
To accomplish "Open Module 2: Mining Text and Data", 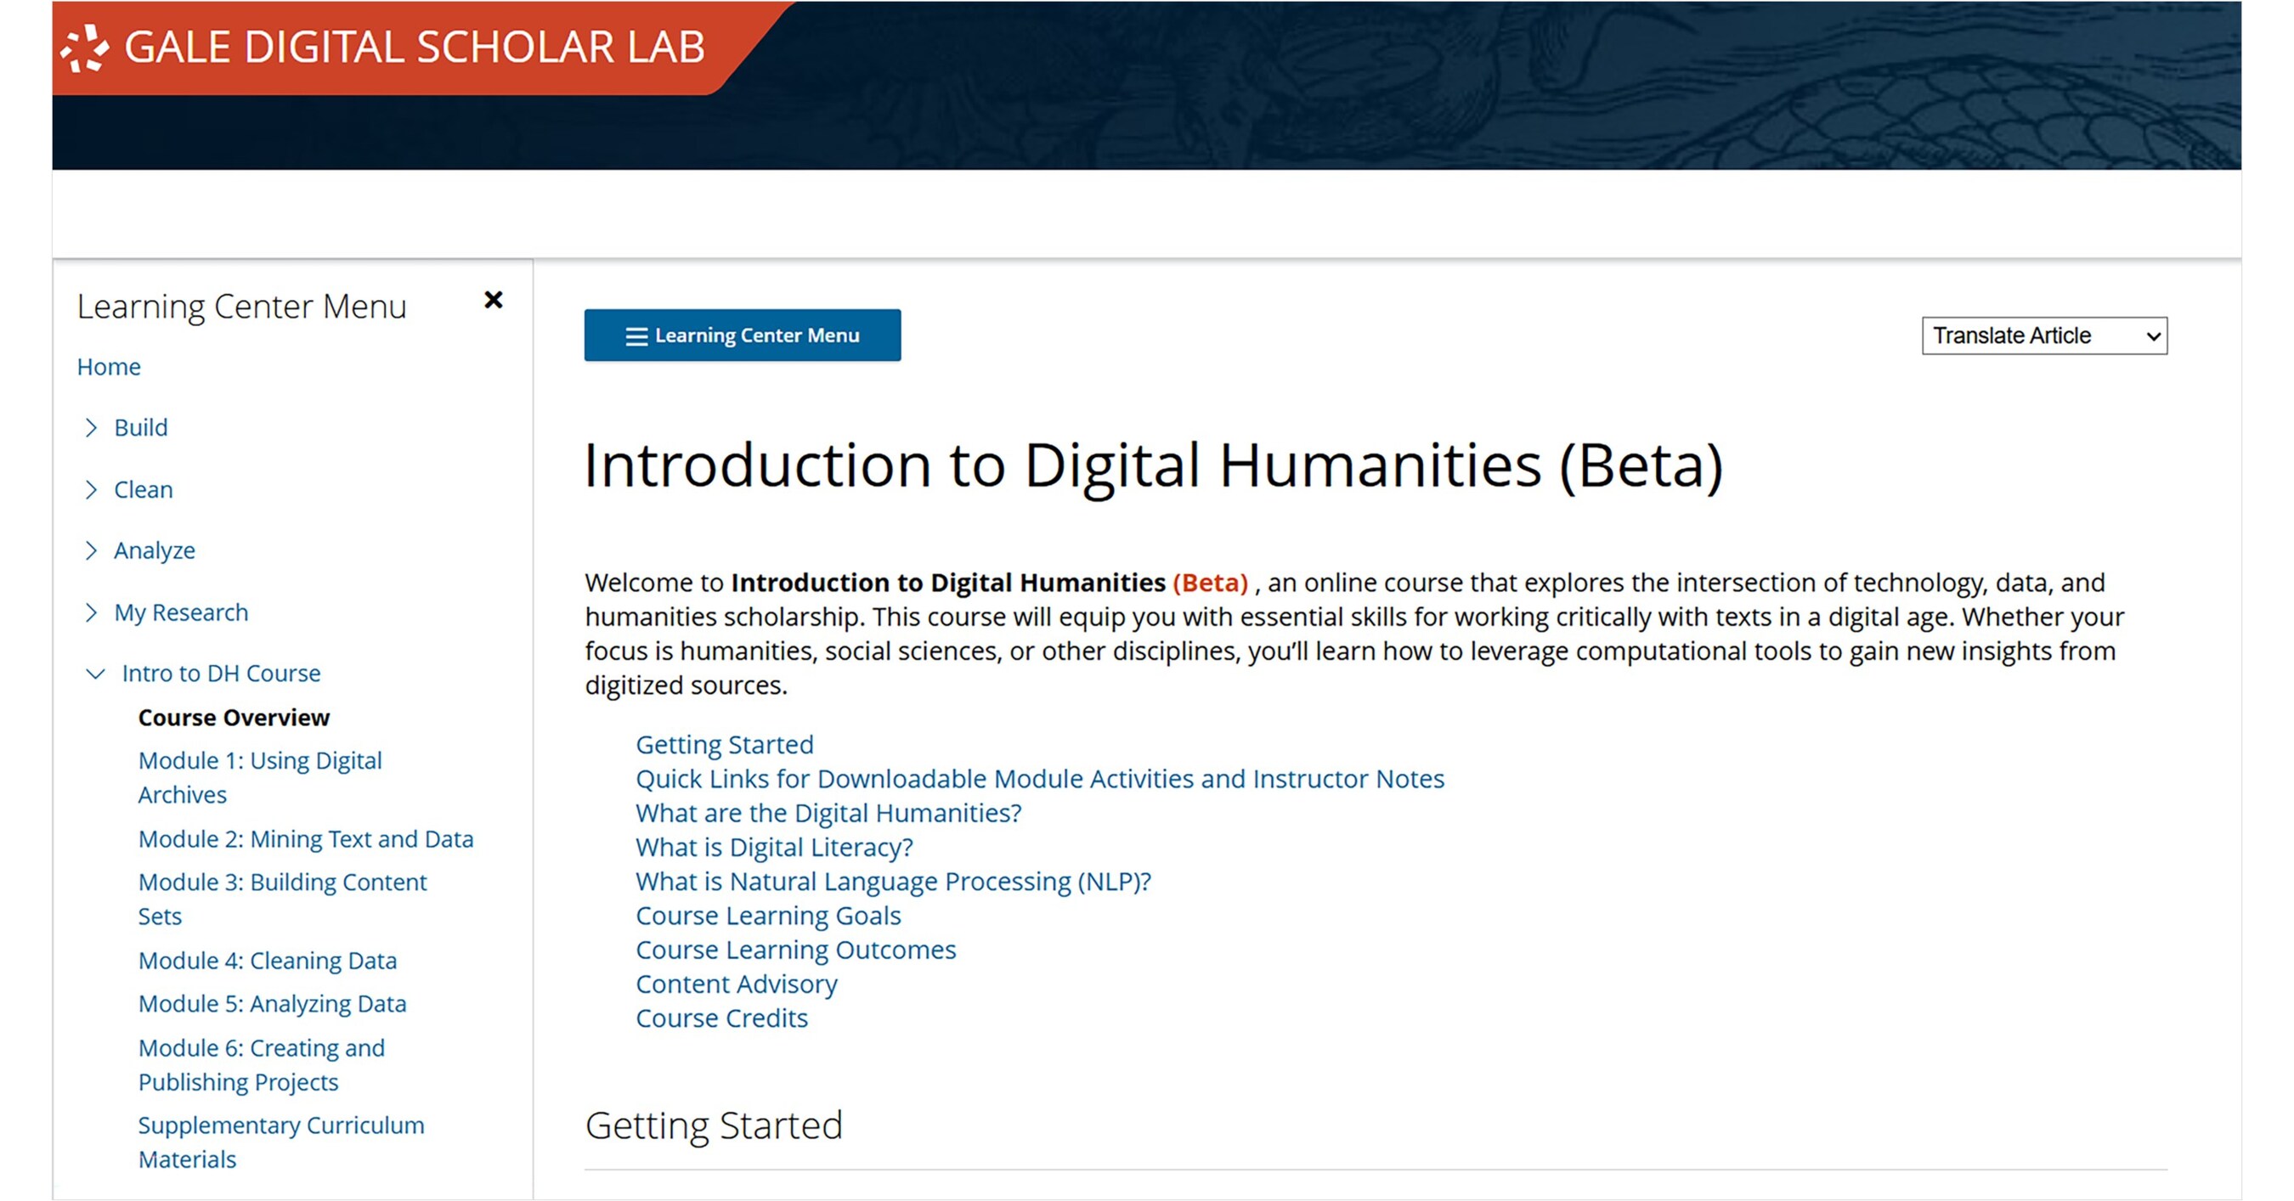I will point(307,838).
